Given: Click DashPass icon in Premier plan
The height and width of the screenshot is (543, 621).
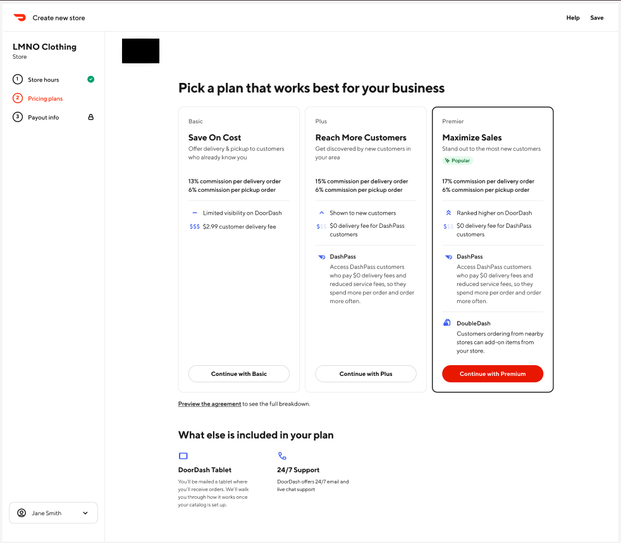Looking at the screenshot, I should (448, 257).
